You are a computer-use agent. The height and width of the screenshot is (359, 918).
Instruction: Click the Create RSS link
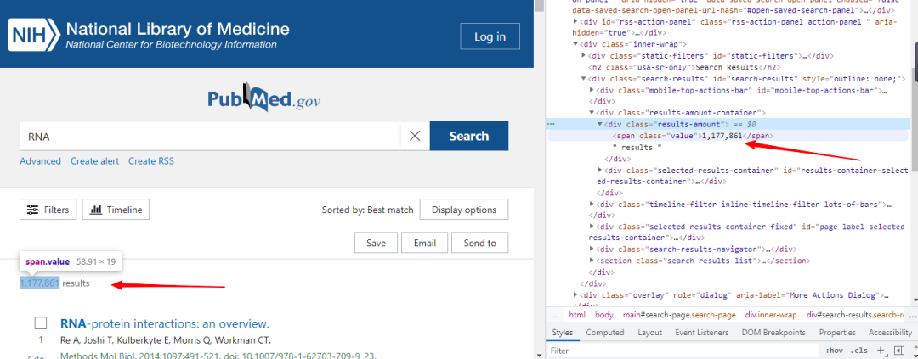151,160
